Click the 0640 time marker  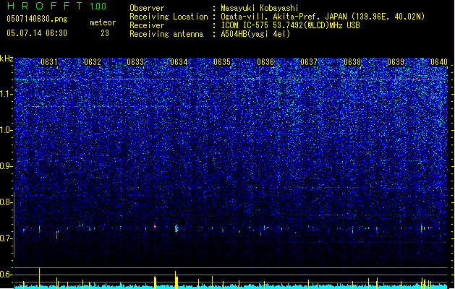click(x=439, y=62)
